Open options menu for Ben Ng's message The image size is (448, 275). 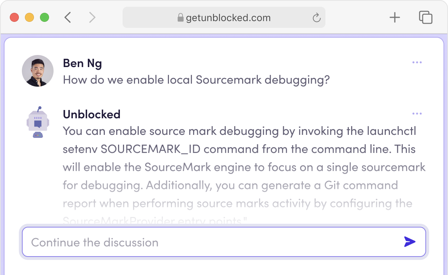coord(417,63)
